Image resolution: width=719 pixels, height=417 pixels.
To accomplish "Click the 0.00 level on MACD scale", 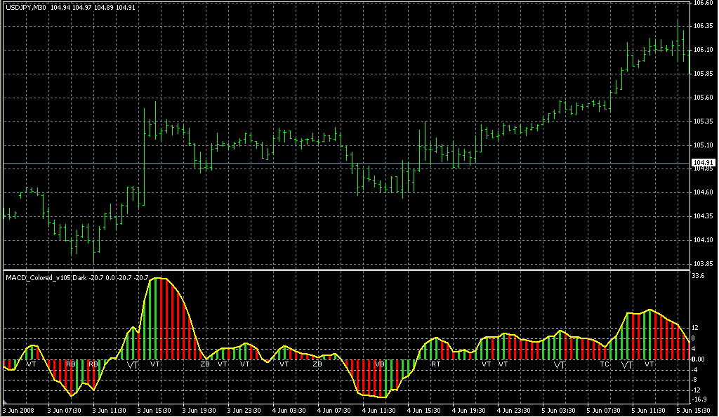I will pos(700,359).
